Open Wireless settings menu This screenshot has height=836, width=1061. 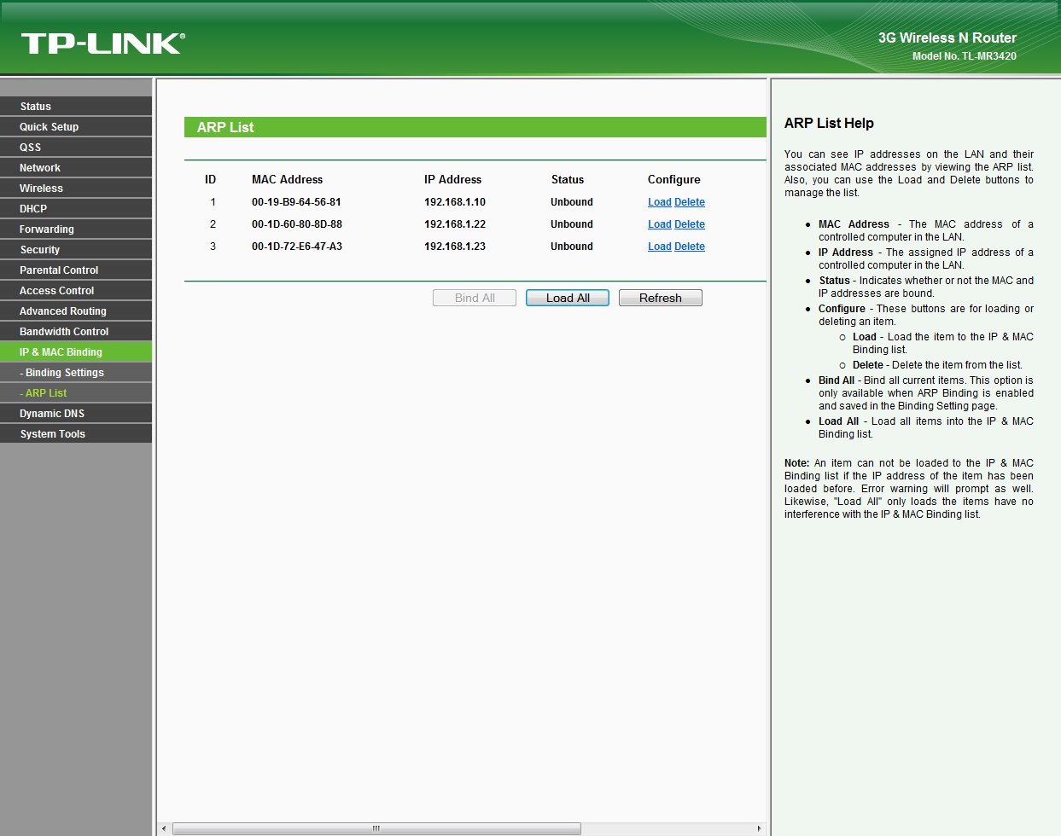[x=76, y=189]
